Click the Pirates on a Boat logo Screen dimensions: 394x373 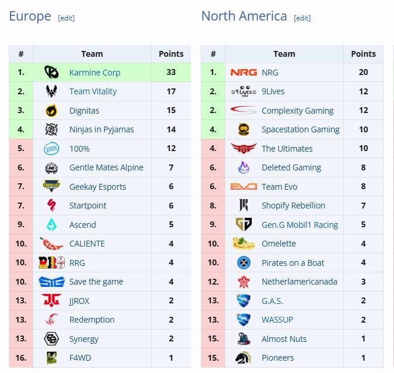(x=244, y=263)
